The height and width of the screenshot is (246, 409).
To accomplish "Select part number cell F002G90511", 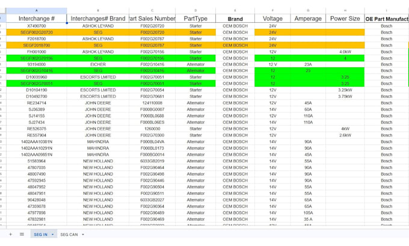I will tap(152, 193).
